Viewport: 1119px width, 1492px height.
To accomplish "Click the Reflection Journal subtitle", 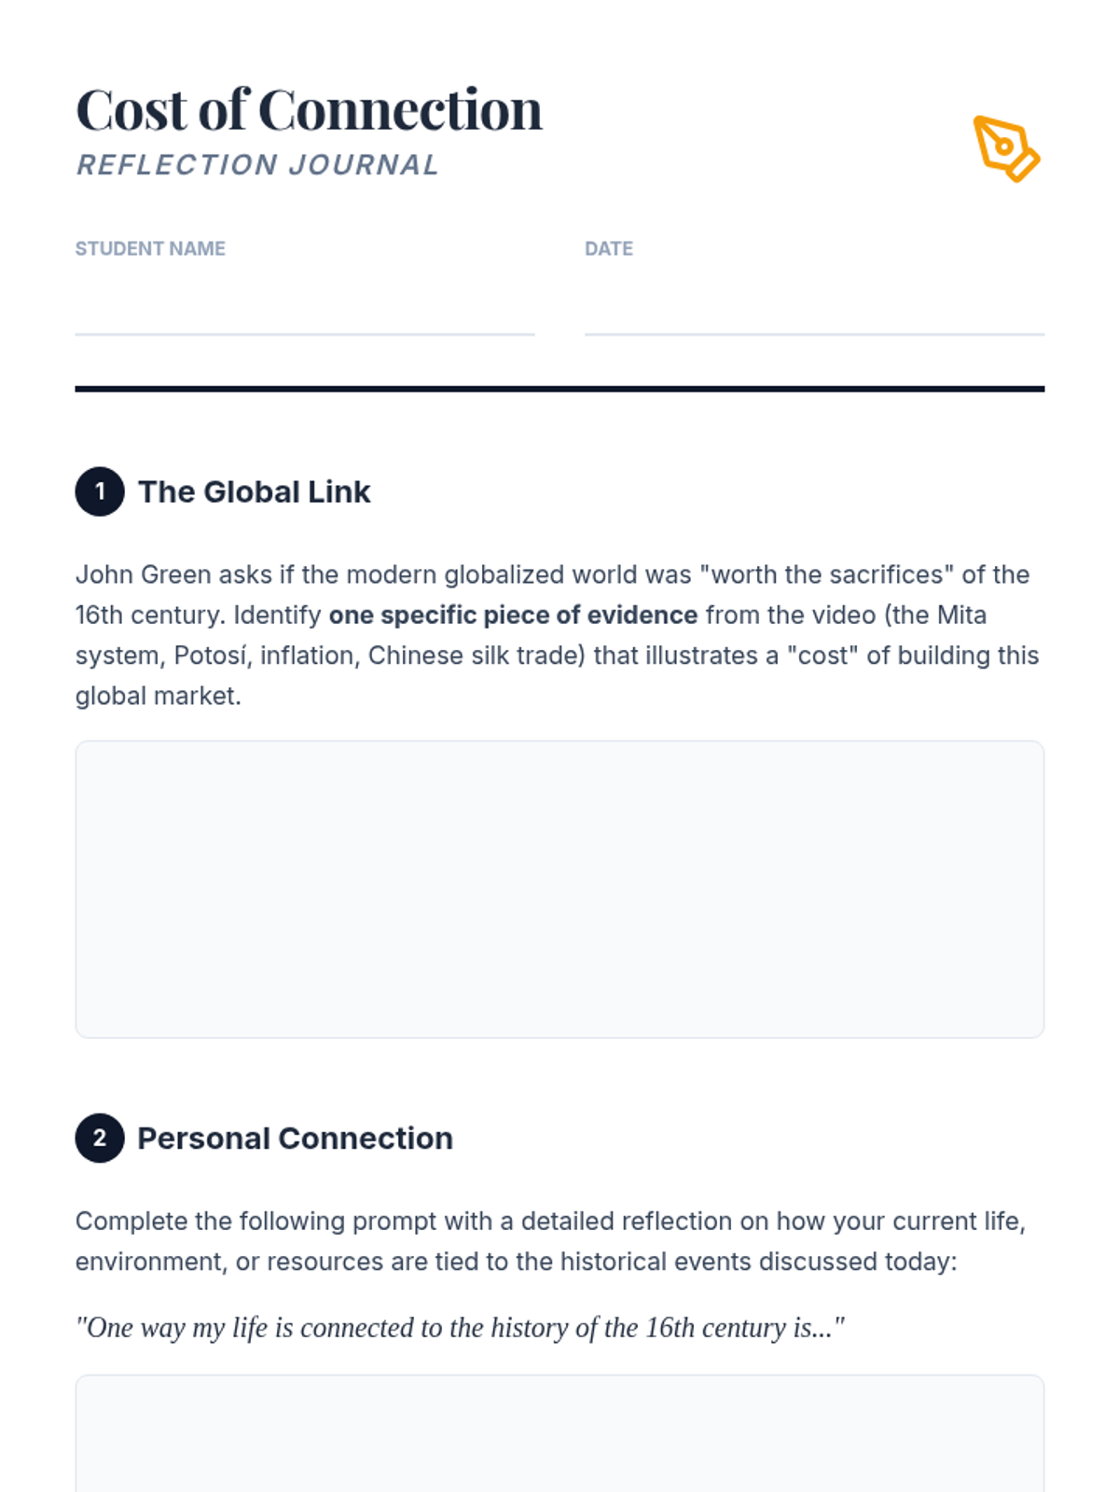I will [x=256, y=165].
